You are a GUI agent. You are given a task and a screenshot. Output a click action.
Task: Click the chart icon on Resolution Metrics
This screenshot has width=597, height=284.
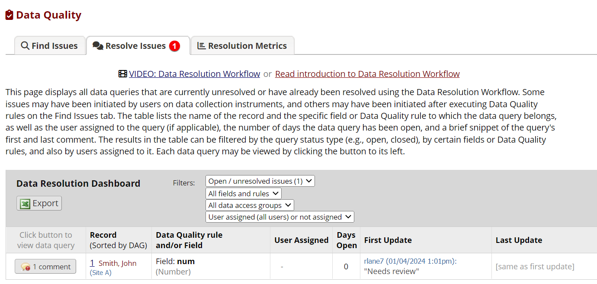coord(201,46)
